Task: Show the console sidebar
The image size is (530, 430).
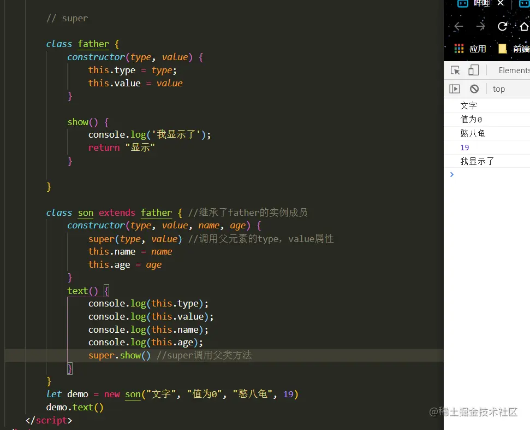Action: (455, 89)
